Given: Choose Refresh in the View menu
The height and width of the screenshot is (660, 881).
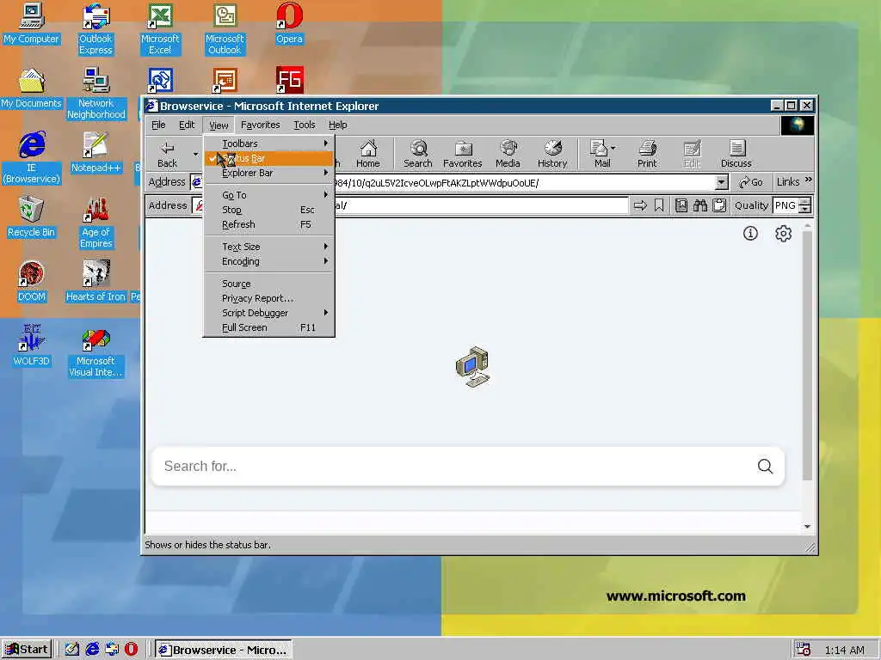Looking at the screenshot, I should (268, 224).
